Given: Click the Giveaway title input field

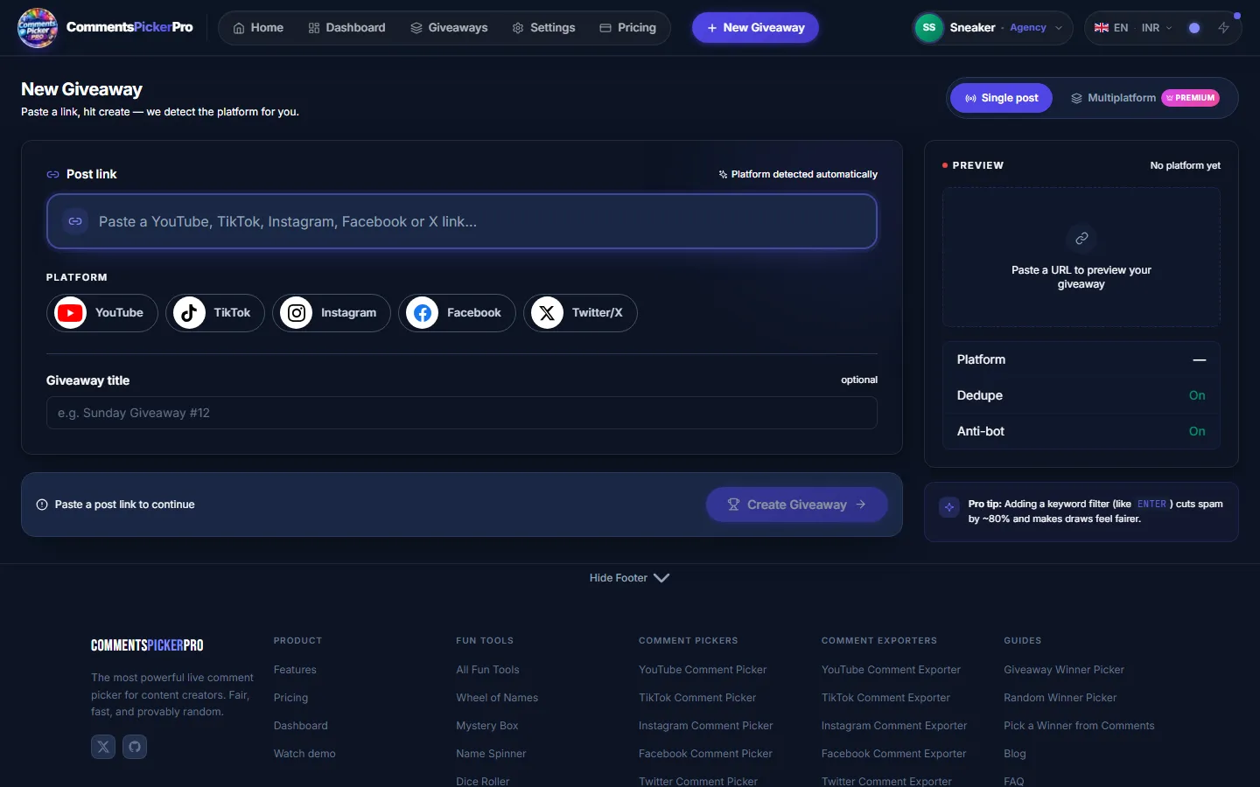Looking at the screenshot, I should pos(462,413).
